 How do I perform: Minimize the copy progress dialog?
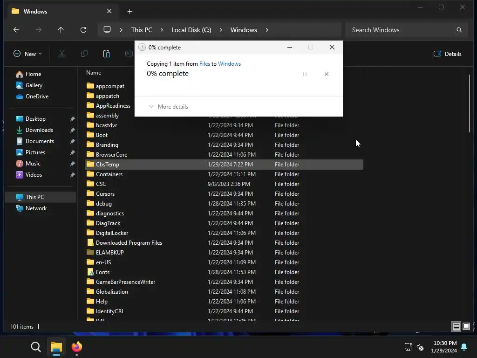click(290, 47)
